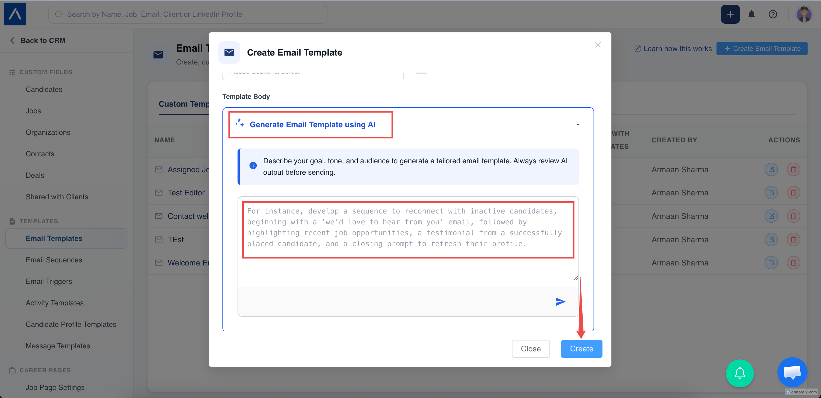Delete the Contact wel… template

pyautogui.click(x=793, y=216)
